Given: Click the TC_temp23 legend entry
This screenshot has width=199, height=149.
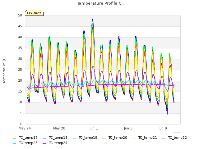Looking at the screenshot, I should click(25, 143).
